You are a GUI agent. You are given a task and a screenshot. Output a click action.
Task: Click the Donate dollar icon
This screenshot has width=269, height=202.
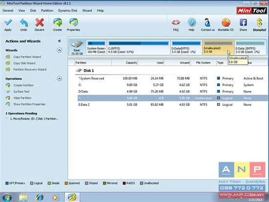pos(259,23)
